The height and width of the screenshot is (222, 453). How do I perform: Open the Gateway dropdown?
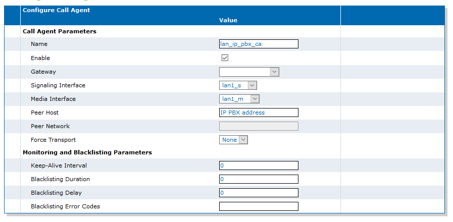click(x=249, y=72)
